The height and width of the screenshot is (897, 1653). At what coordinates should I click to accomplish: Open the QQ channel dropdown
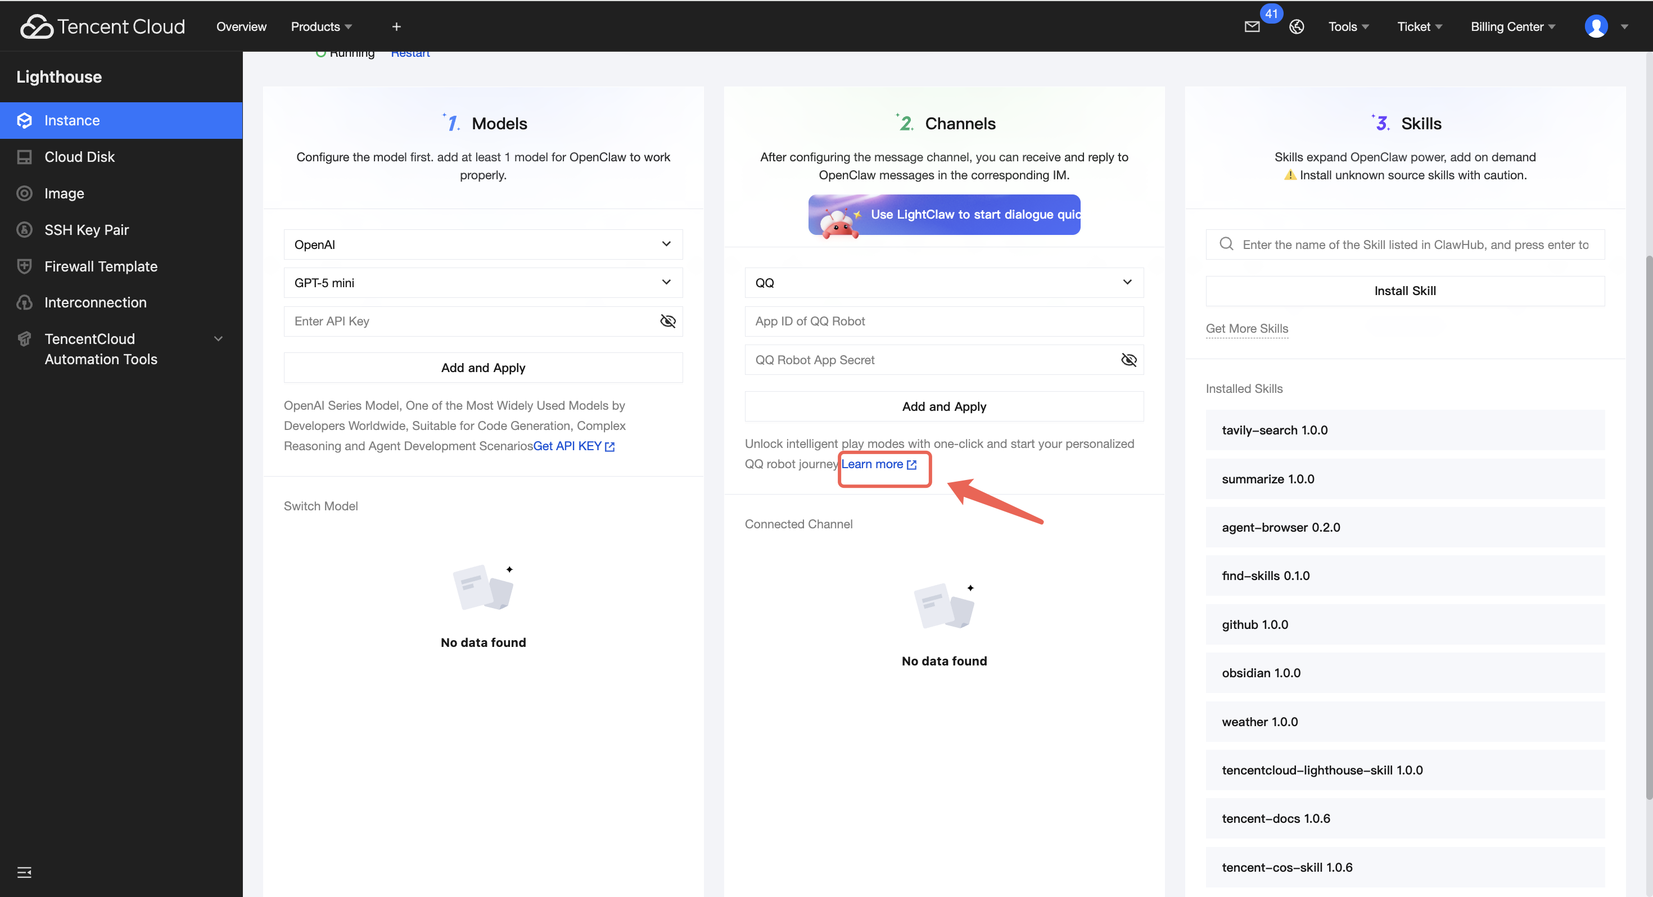[x=943, y=282]
